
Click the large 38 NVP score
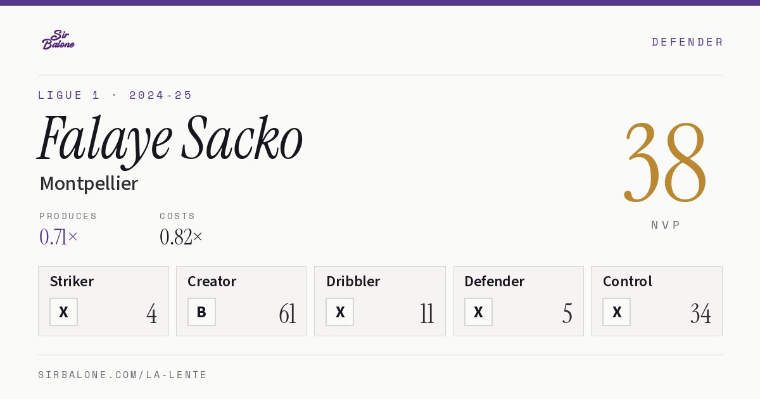(665, 162)
